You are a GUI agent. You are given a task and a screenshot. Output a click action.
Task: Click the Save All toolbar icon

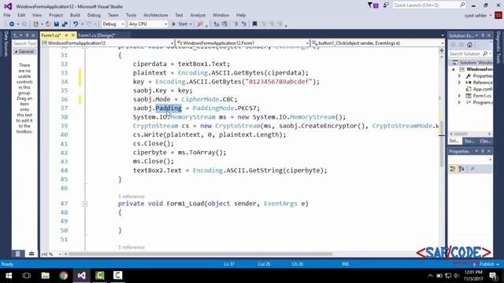click(x=65, y=24)
